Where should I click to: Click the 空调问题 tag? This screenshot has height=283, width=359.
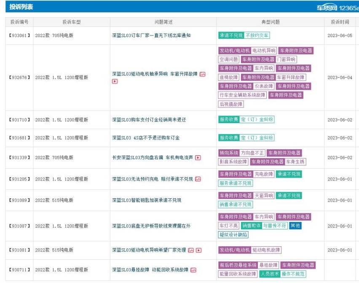pyautogui.click(x=229, y=59)
